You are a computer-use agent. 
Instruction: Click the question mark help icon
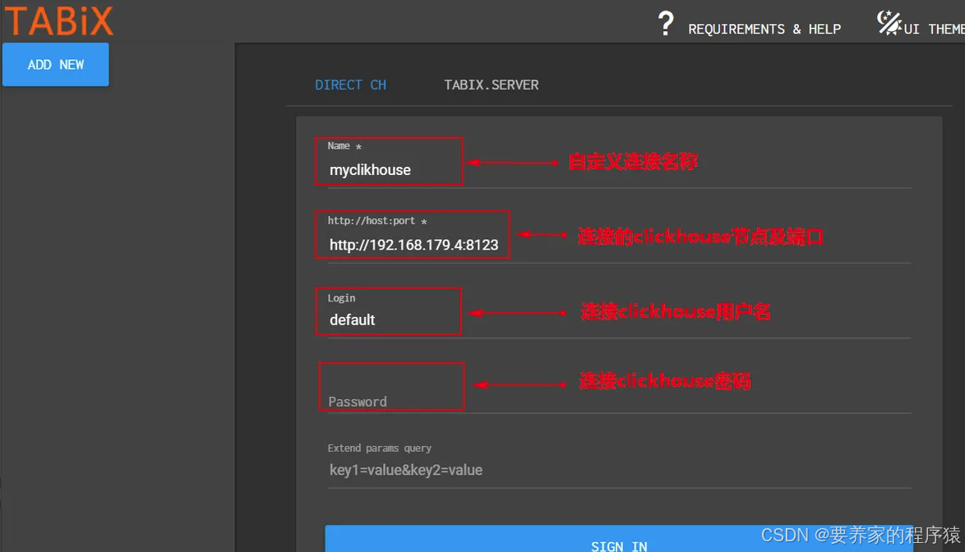[665, 23]
